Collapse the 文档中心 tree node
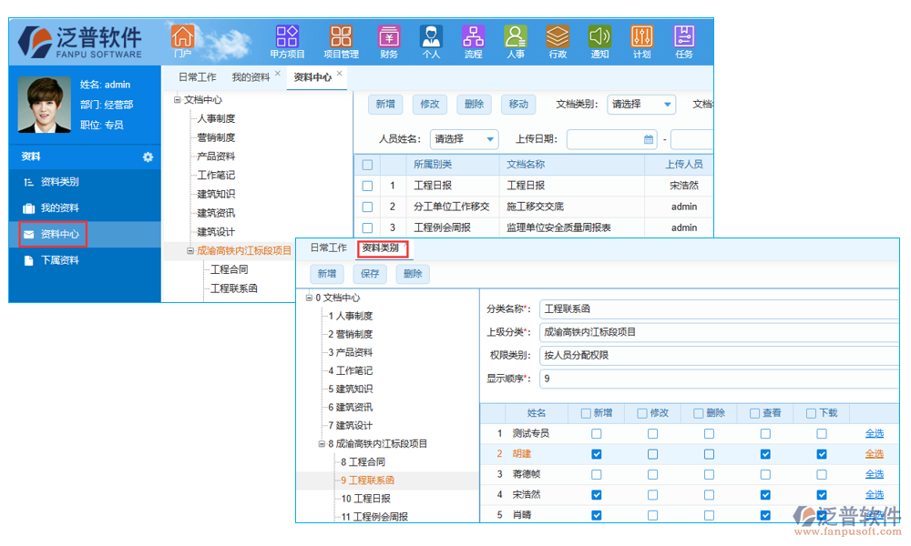The height and width of the screenshot is (546, 911). (x=179, y=97)
